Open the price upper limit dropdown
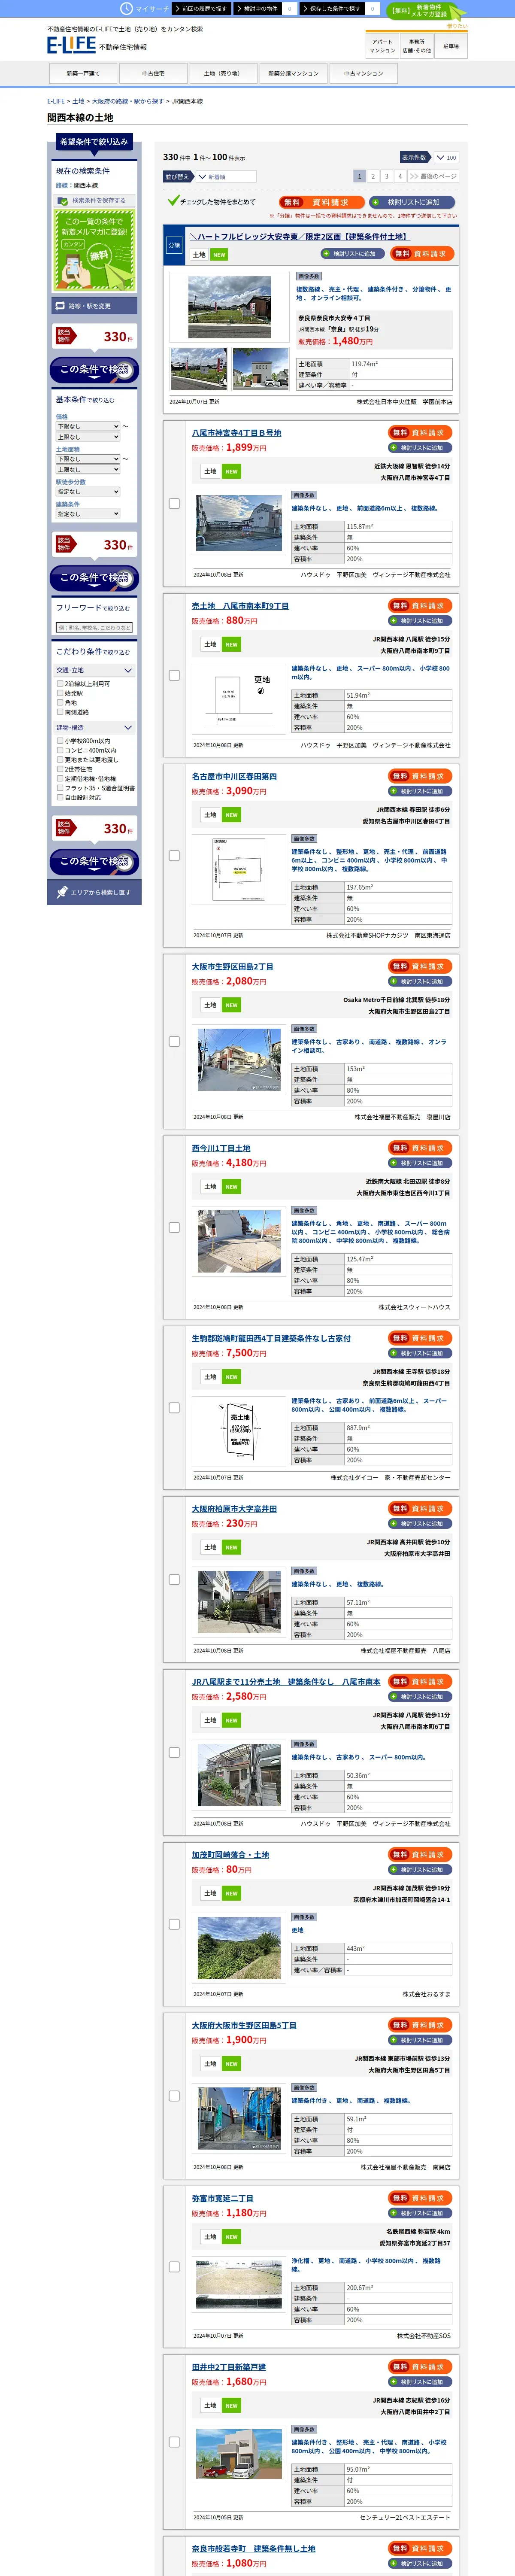Image resolution: width=515 pixels, height=2576 pixels. 88,437
